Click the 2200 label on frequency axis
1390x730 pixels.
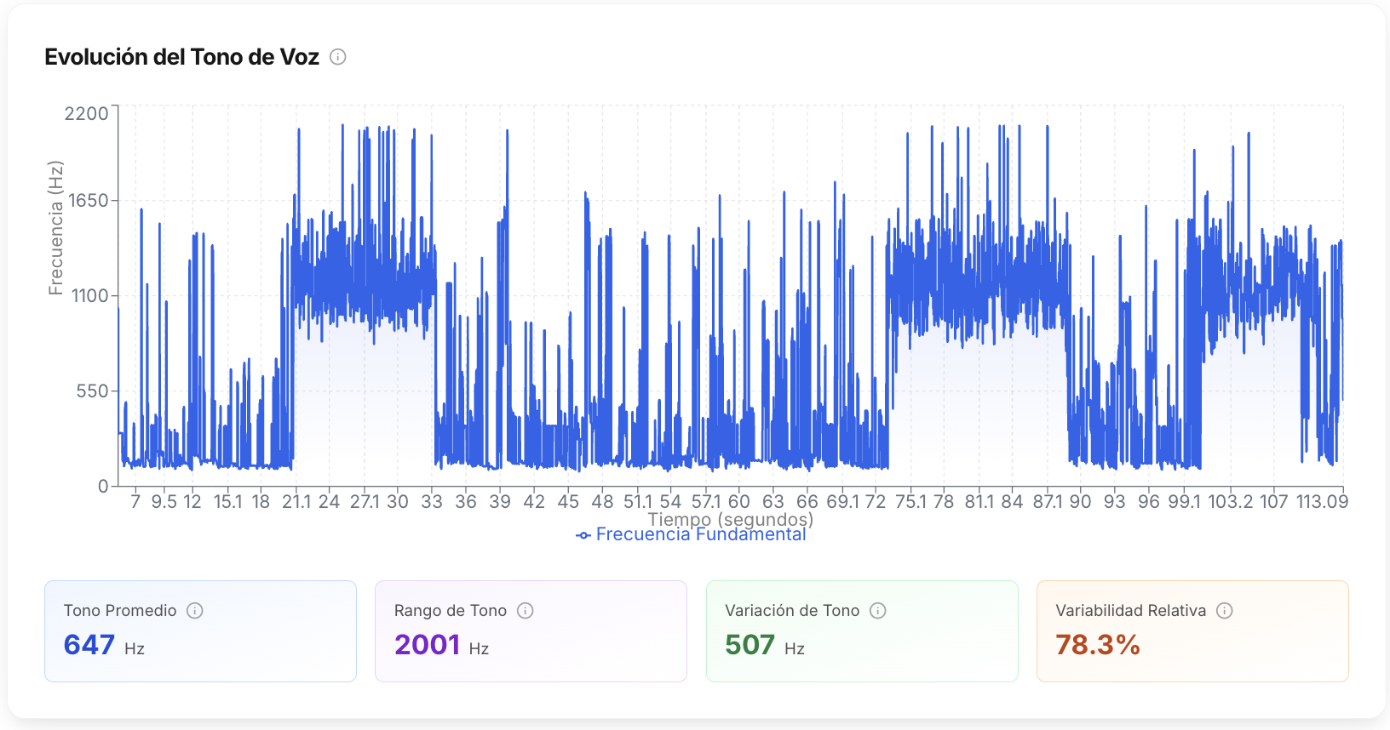click(x=87, y=113)
